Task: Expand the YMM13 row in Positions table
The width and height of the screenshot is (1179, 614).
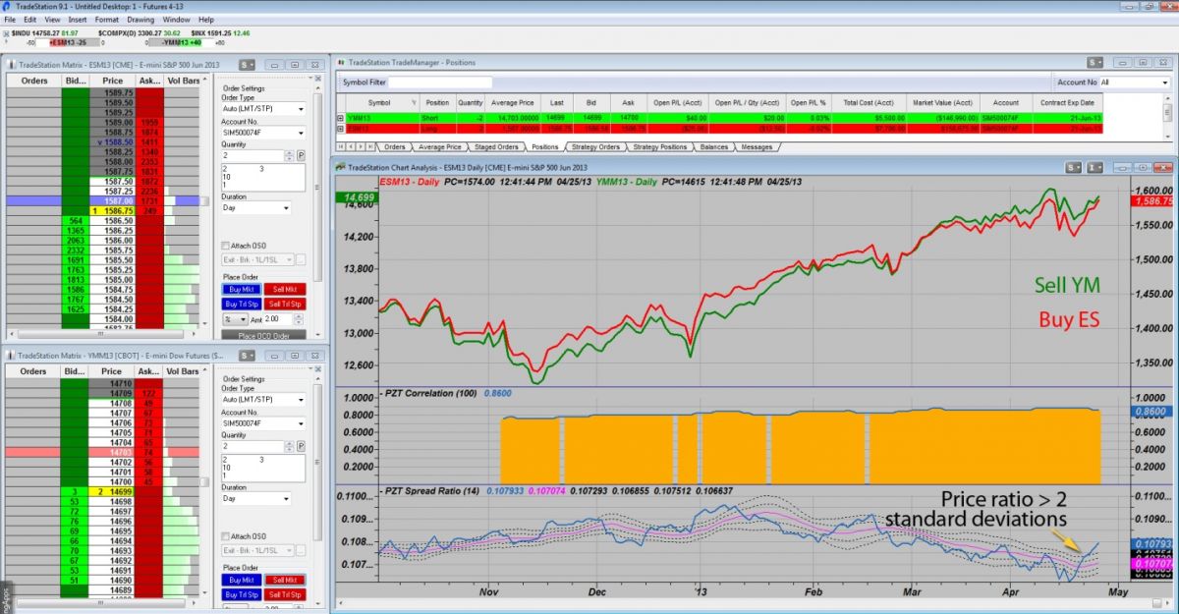Action: tap(340, 118)
